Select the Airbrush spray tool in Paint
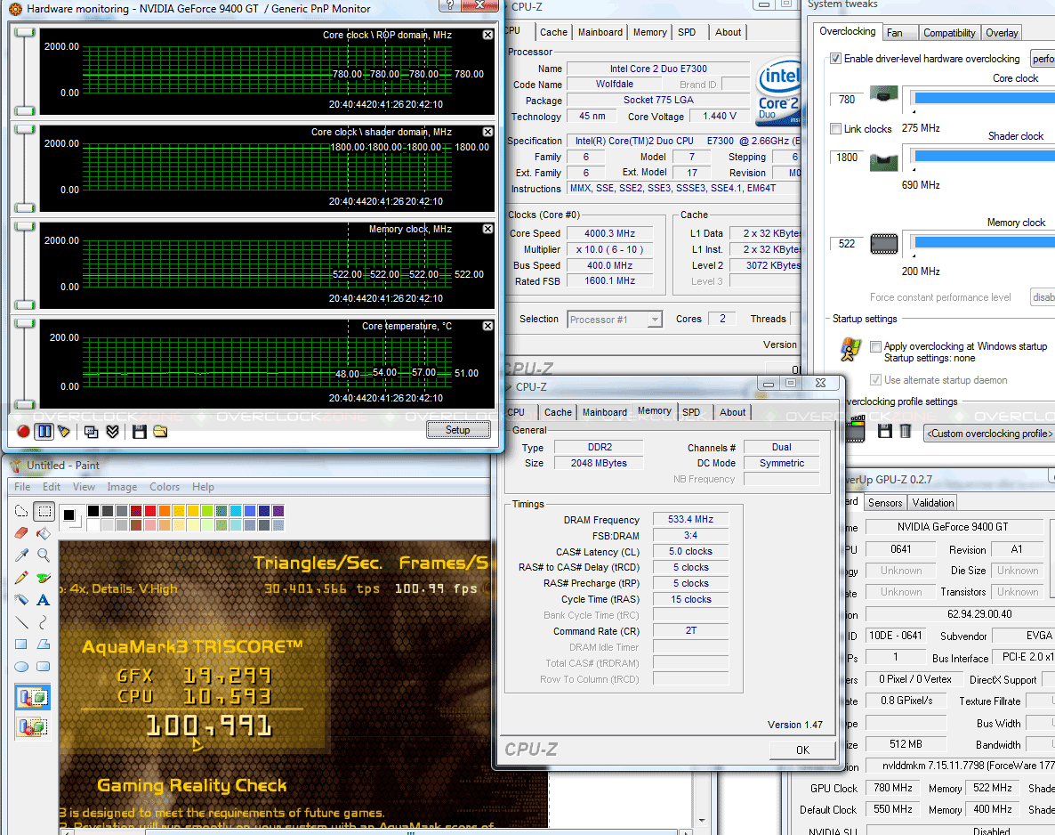Image resolution: width=1055 pixels, height=835 pixels. [21, 600]
